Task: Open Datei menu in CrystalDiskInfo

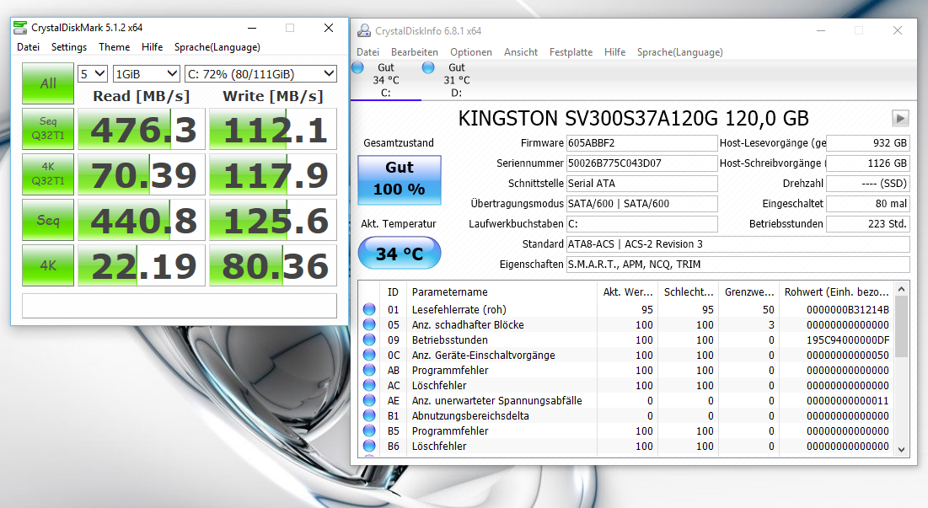Action: (x=367, y=52)
